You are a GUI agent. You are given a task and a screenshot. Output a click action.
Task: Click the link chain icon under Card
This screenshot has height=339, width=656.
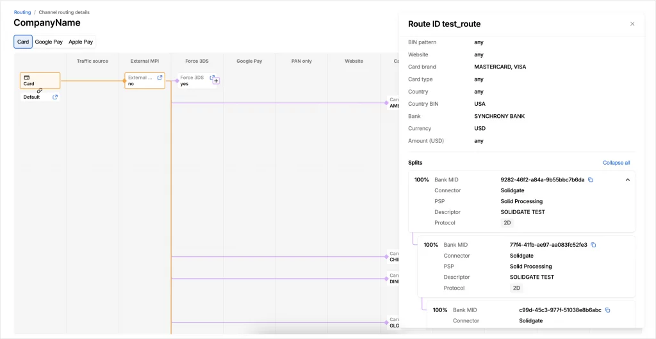pos(39,90)
